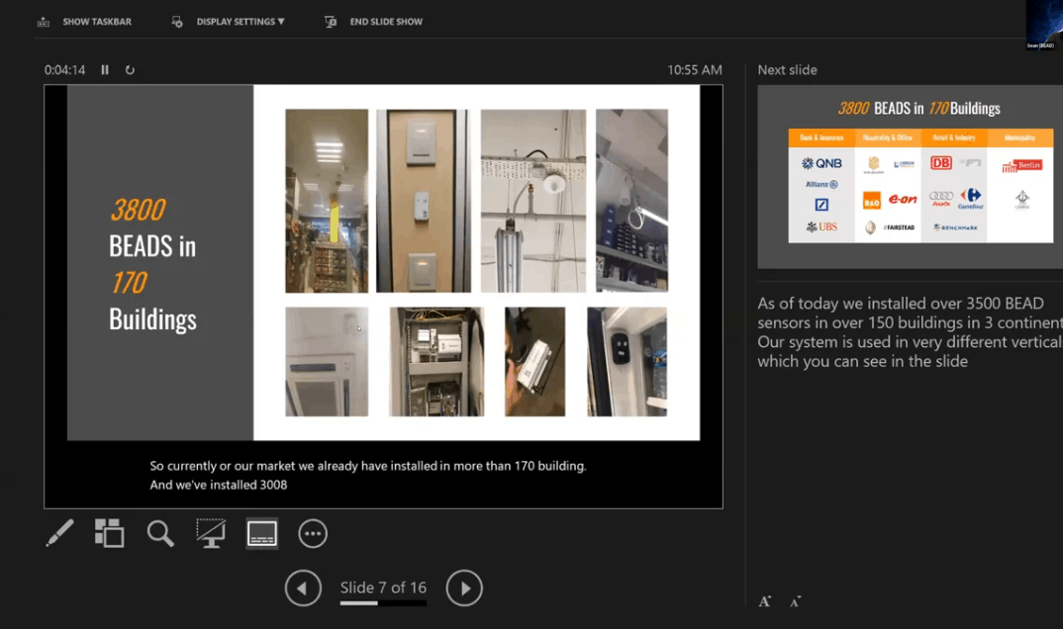Screen dimensions: 1063x629
Task: Pause the presentation timer
Action: [105, 70]
